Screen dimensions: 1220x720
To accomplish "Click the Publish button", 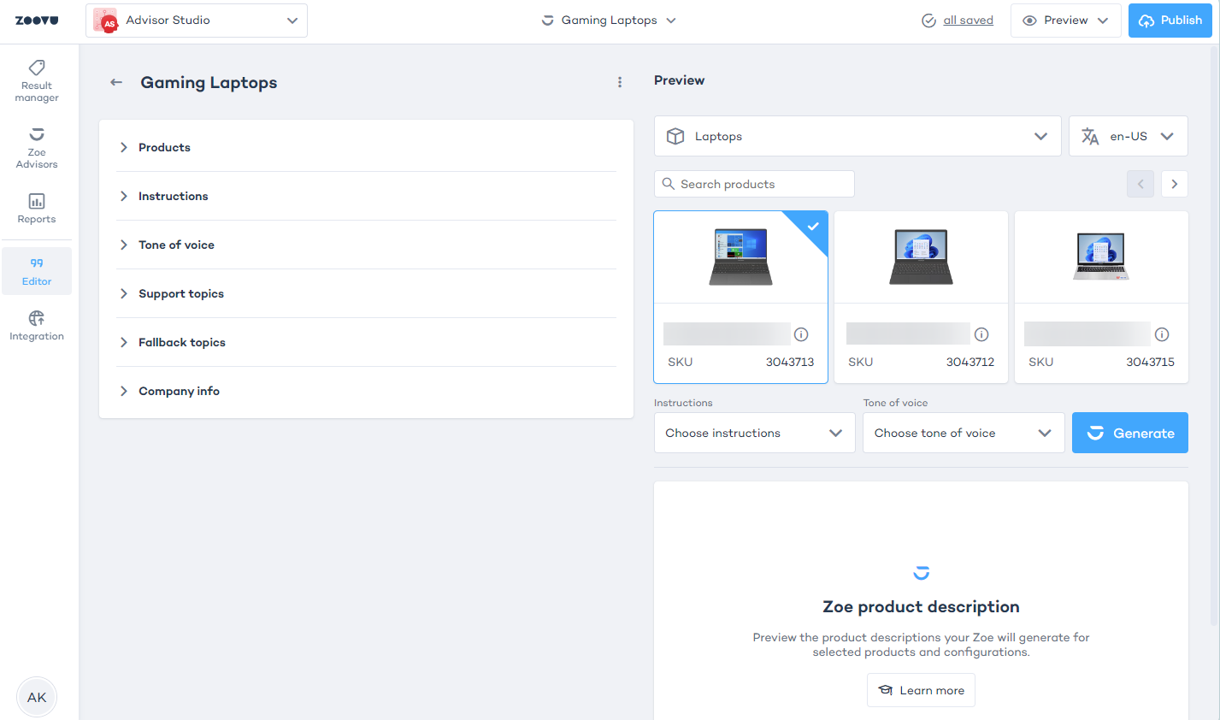I will 1170,21.
